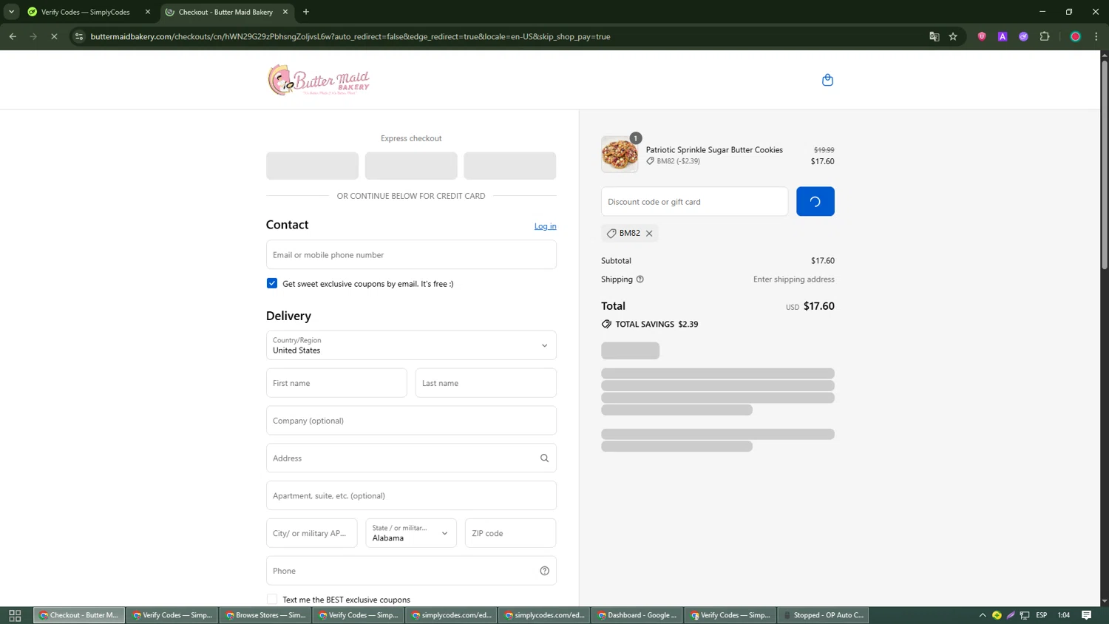This screenshot has width=1109, height=624.
Task: Open Stopped - OP Auto C... taskbar window
Action: [823, 615]
